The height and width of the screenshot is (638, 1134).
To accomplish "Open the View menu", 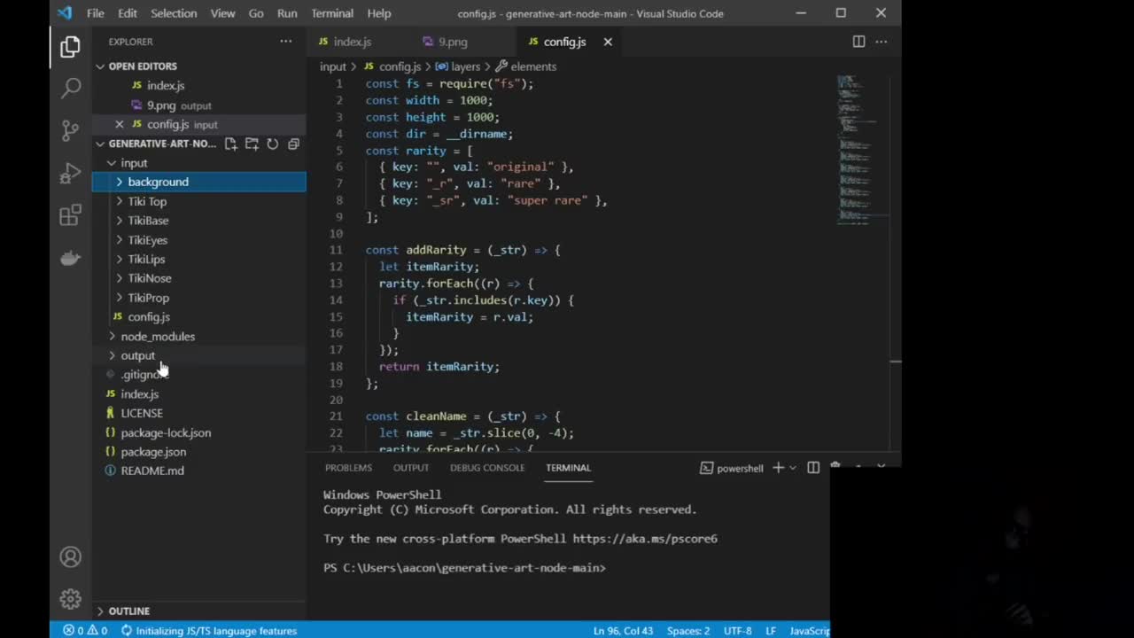I will 222,13.
